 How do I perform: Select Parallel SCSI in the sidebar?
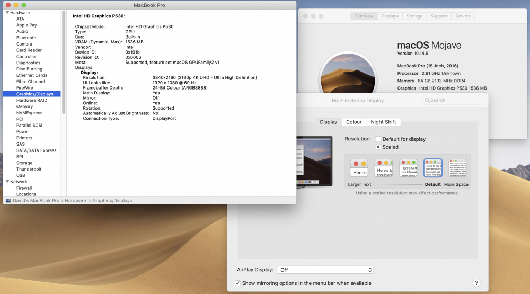(x=29, y=125)
